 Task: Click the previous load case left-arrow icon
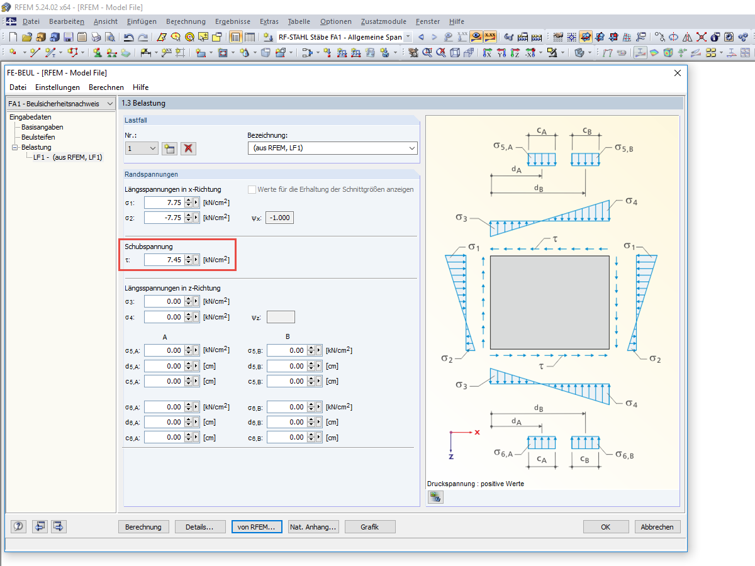(421, 37)
